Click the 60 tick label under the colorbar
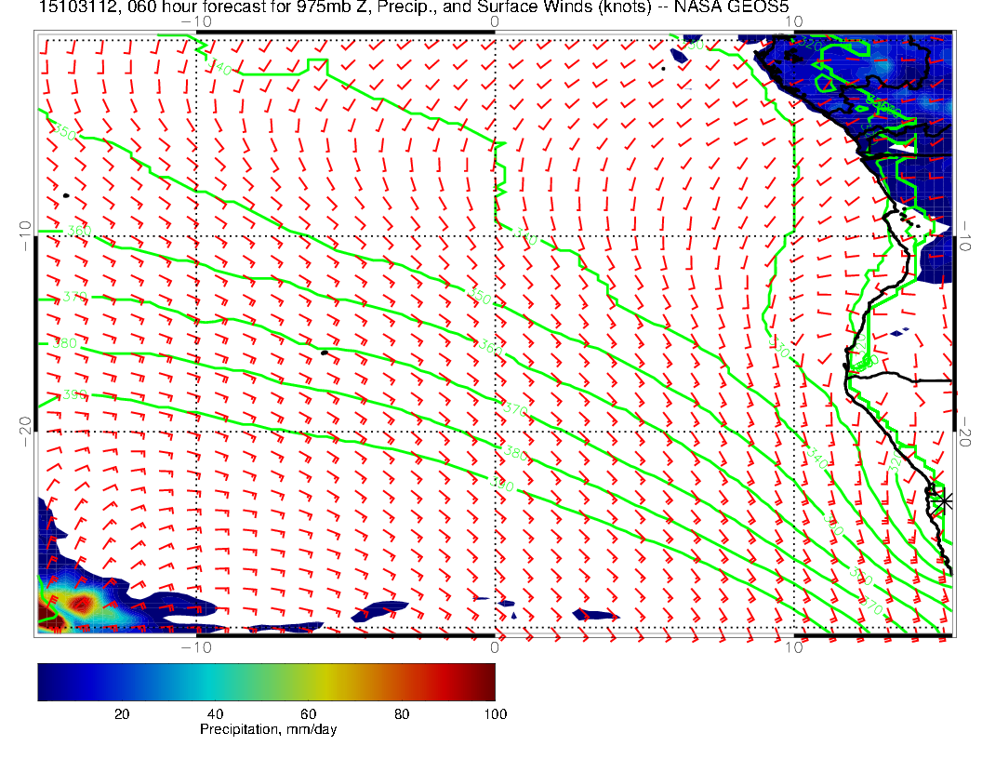 click(x=308, y=713)
